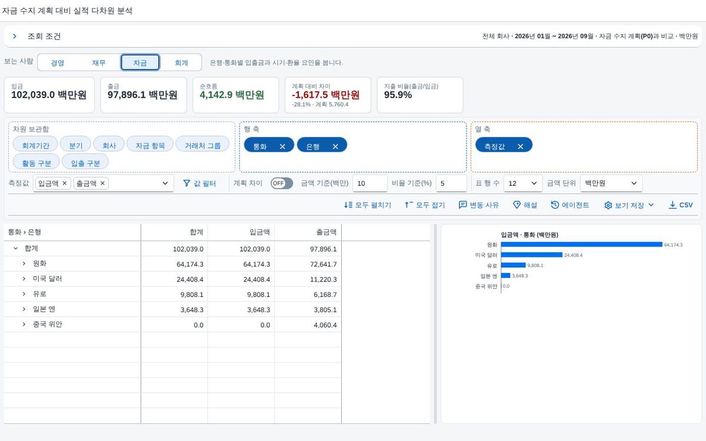
Task: Switch to the 회계 viewer tab
Action: (181, 62)
